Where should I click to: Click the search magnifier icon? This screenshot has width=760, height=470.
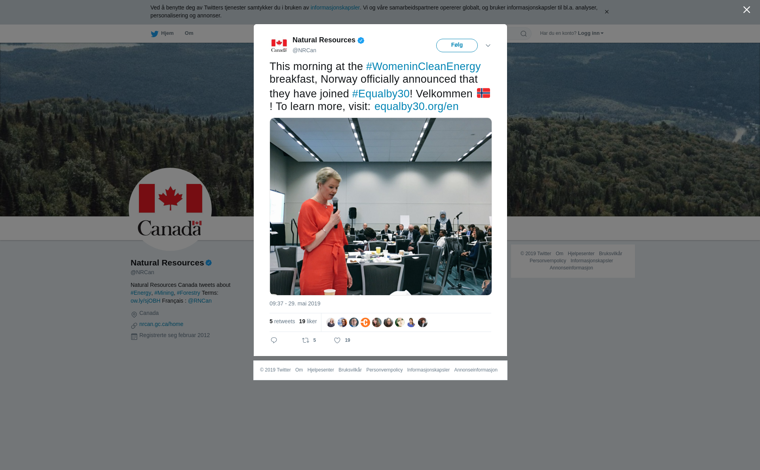point(524,34)
